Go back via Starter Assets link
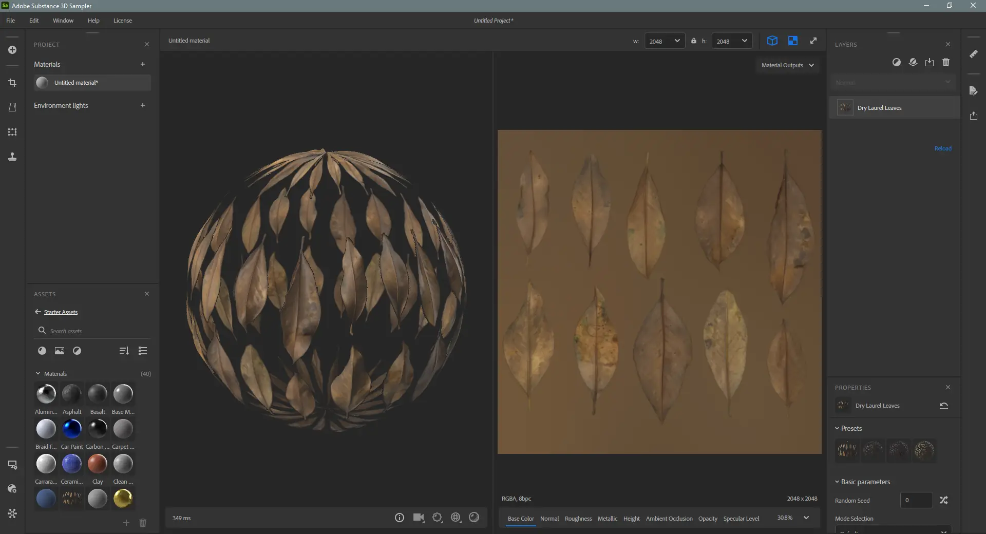986x534 pixels. pos(61,312)
